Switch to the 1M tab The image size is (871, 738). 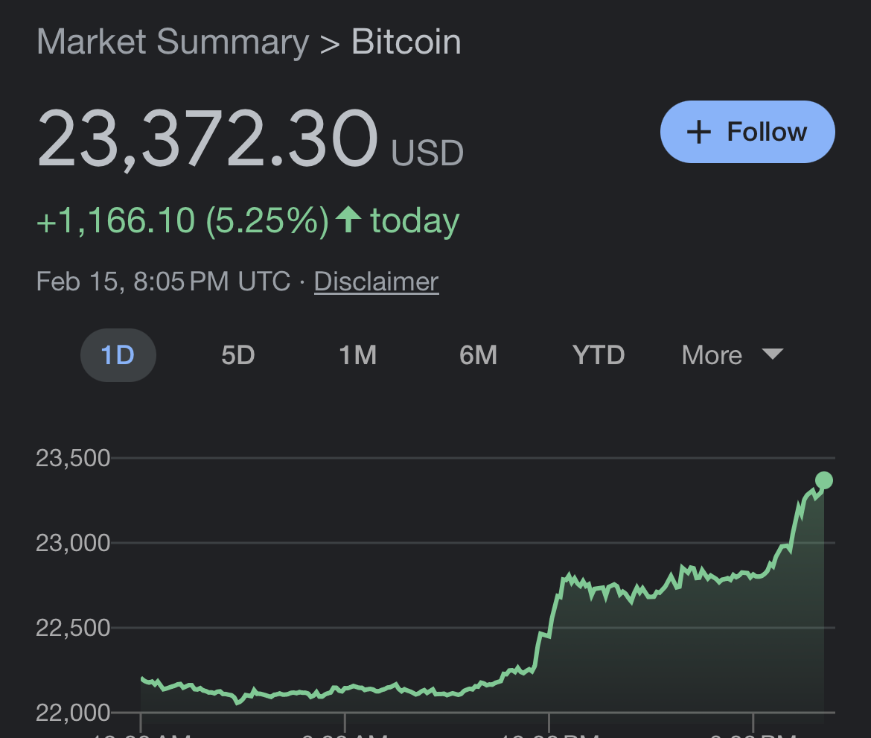click(357, 355)
